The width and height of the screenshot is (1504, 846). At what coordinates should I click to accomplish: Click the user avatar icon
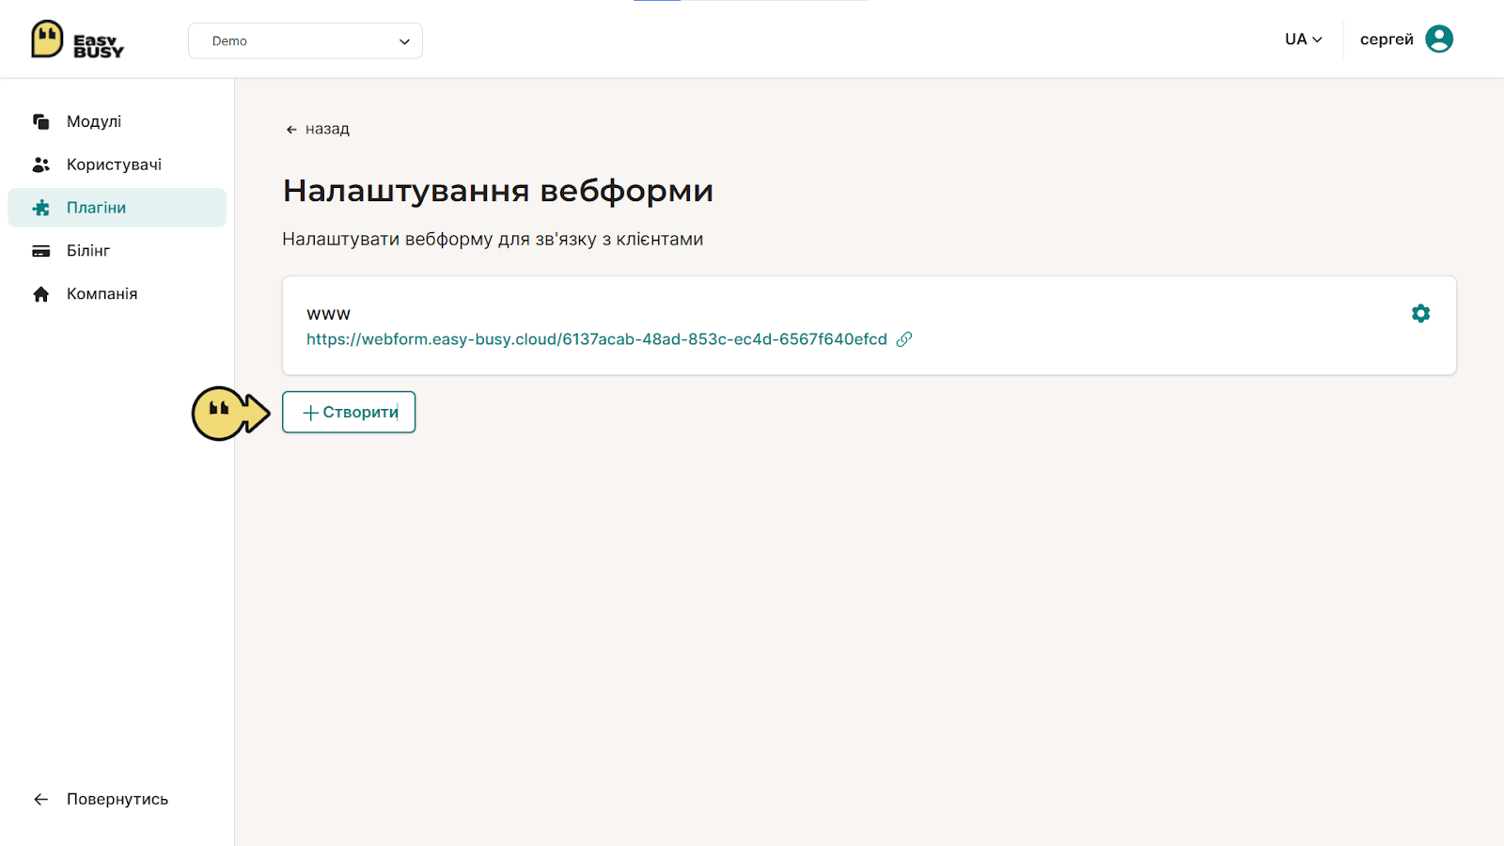(x=1439, y=39)
